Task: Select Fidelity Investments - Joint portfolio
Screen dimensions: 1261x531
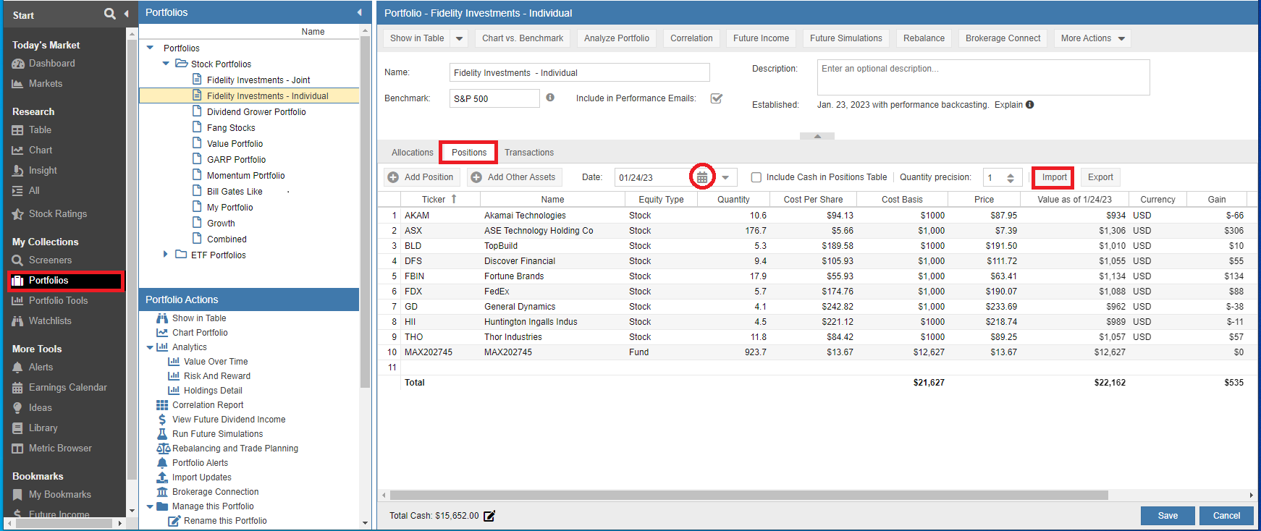Action: (x=258, y=80)
